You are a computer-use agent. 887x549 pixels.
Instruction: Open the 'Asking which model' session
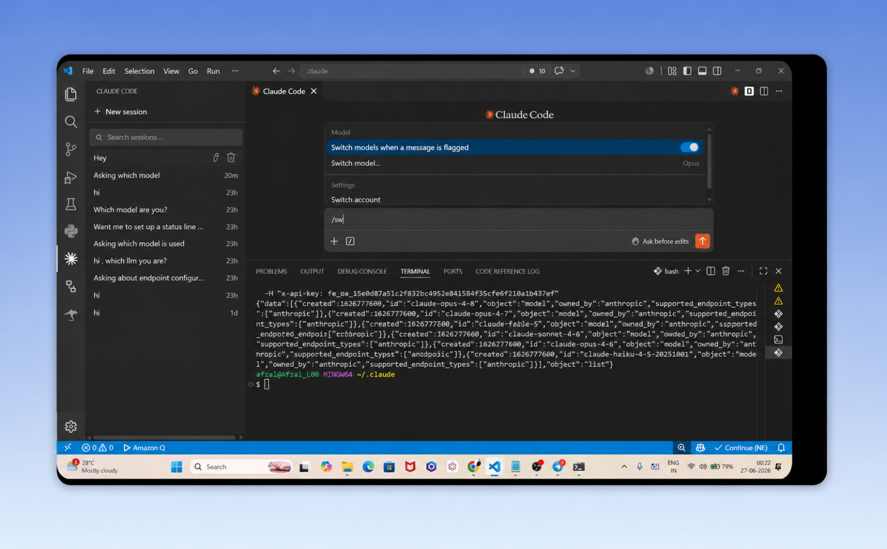pyautogui.click(x=165, y=175)
